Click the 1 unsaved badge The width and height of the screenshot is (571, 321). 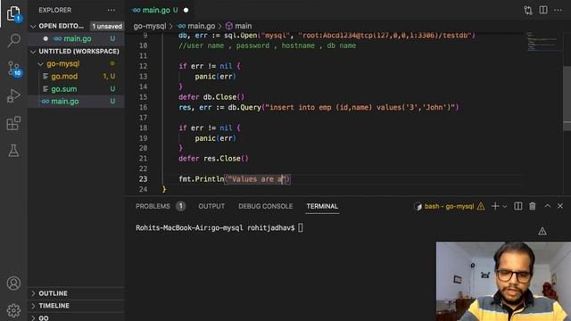click(107, 26)
